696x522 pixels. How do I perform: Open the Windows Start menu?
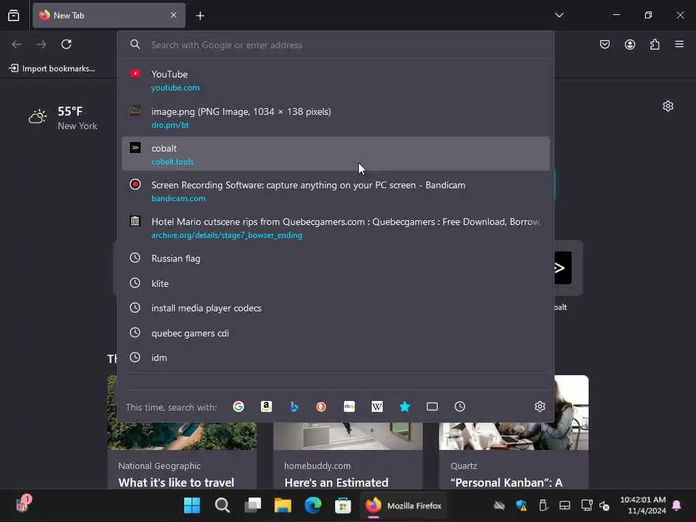pos(192,505)
